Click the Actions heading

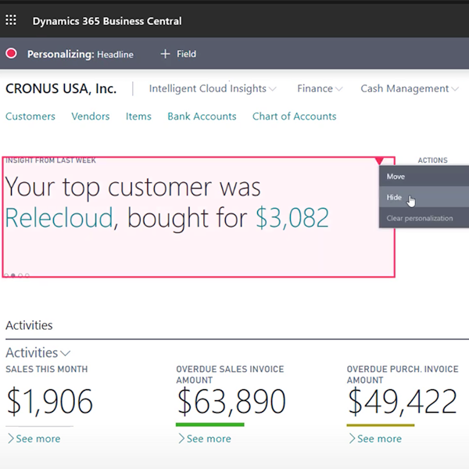pos(432,160)
